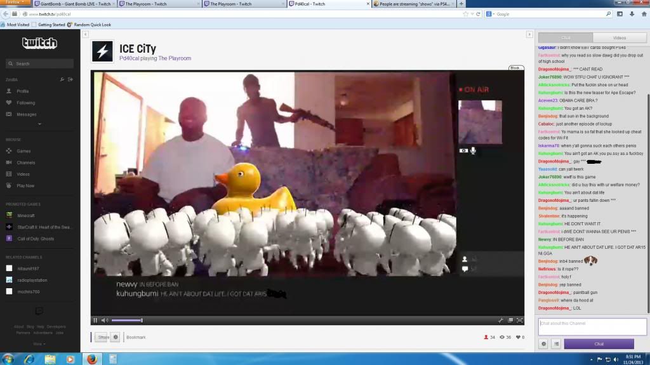Open Most Visited bookmarks folder

tap(15, 25)
